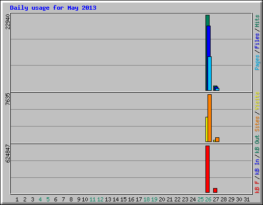Click the Hits legend label
This screenshot has height=205, width=263.
[x=257, y=21]
